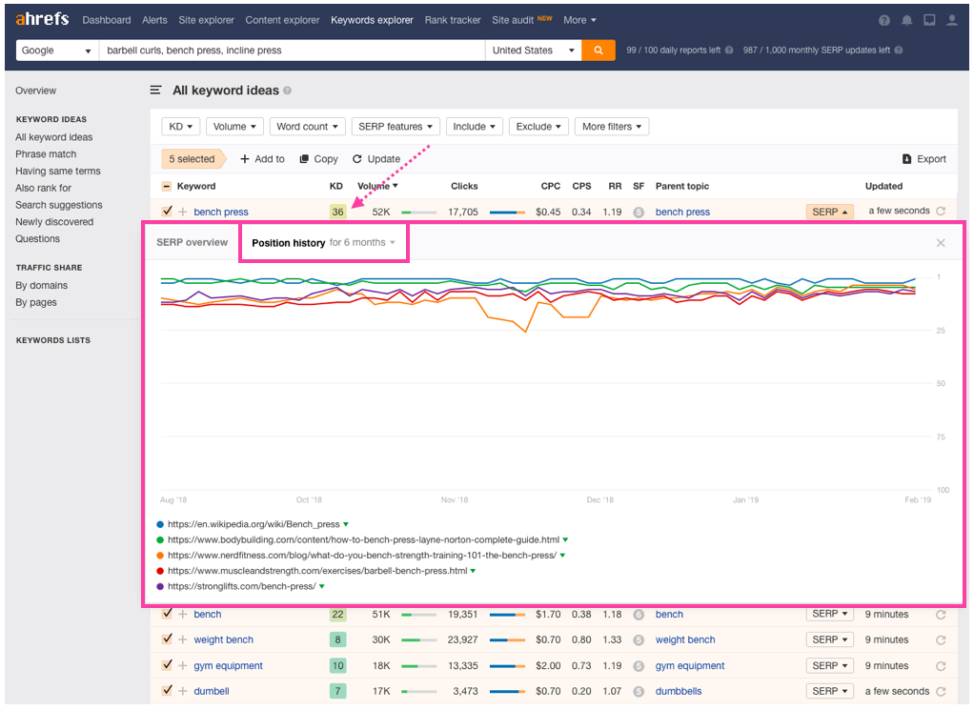Image resolution: width=974 pixels, height=710 pixels.
Task: Toggle the blue Wikipedia legend dot
Action: point(160,525)
